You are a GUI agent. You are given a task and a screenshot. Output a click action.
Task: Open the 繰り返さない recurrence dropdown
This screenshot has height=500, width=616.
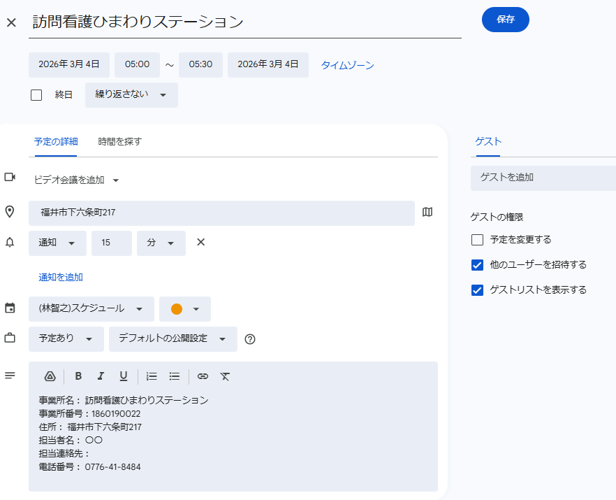point(131,95)
